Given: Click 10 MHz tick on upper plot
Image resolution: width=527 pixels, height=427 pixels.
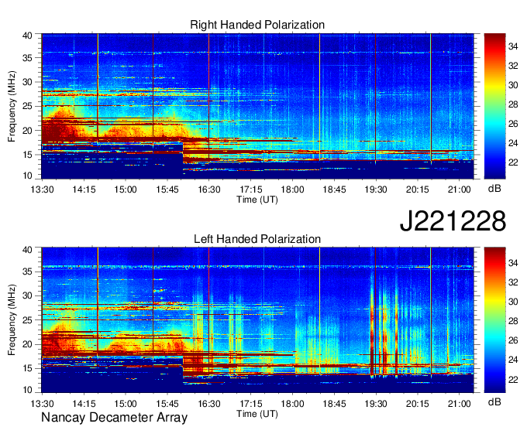Looking at the screenshot, I should click(x=27, y=176).
